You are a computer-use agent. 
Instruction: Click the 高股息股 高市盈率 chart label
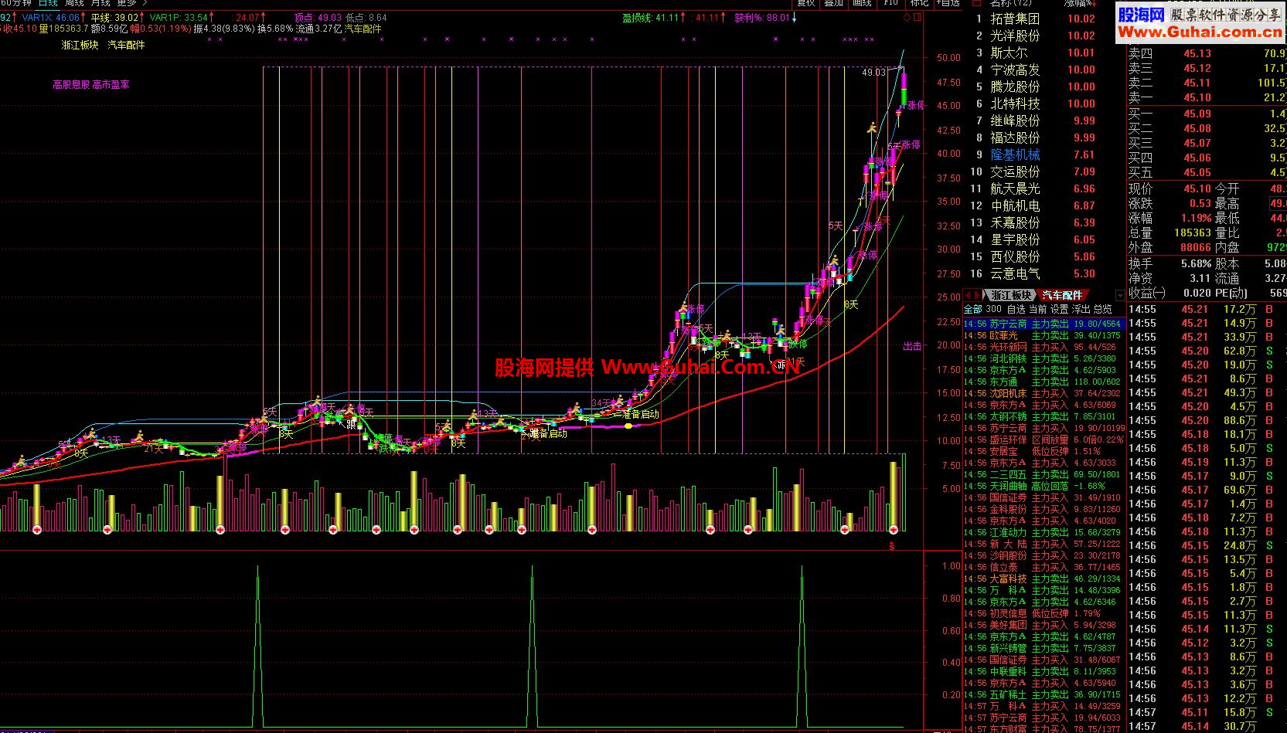click(x=91, y=84)
